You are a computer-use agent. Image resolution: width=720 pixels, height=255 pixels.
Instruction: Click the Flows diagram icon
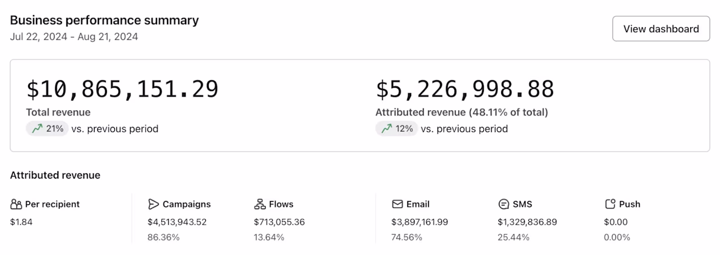click(x=260, y=204)
